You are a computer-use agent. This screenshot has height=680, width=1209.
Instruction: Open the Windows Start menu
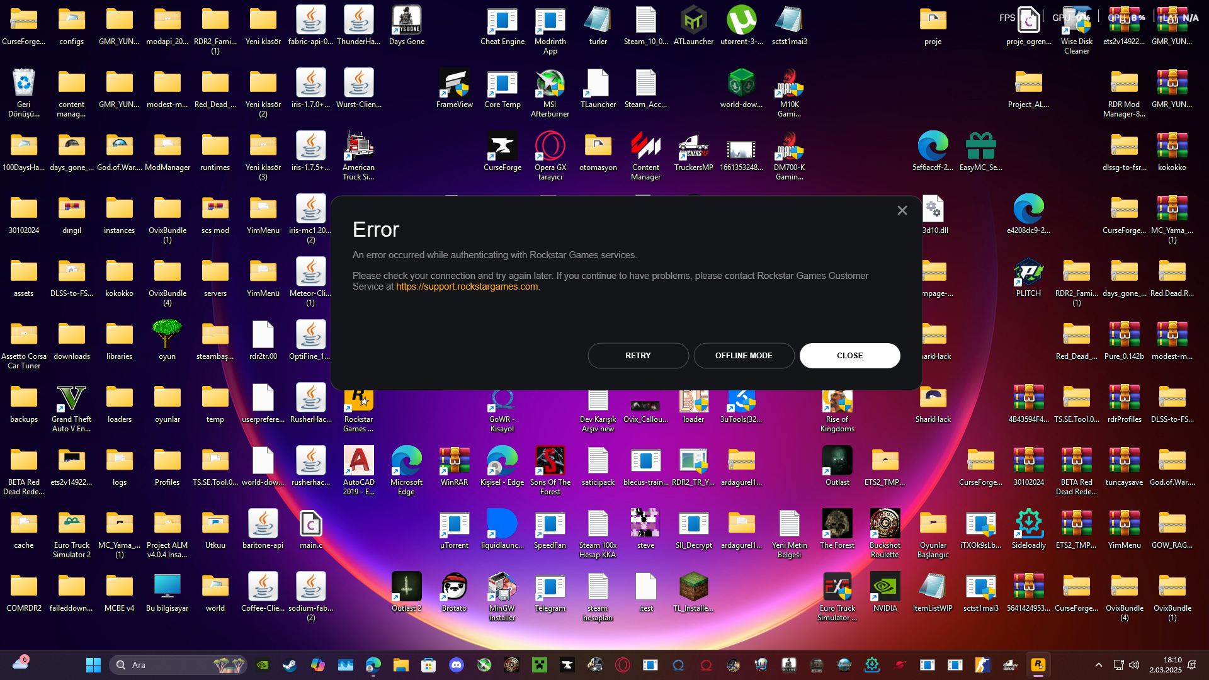click(x=93, y=665)
